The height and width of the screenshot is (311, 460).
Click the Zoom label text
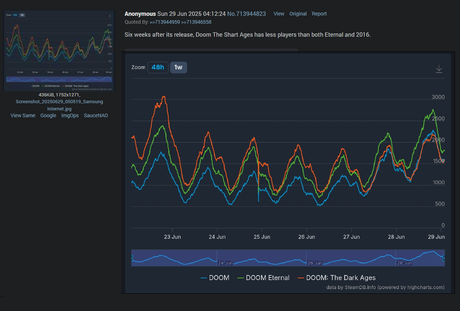click(x=138, y=67)
